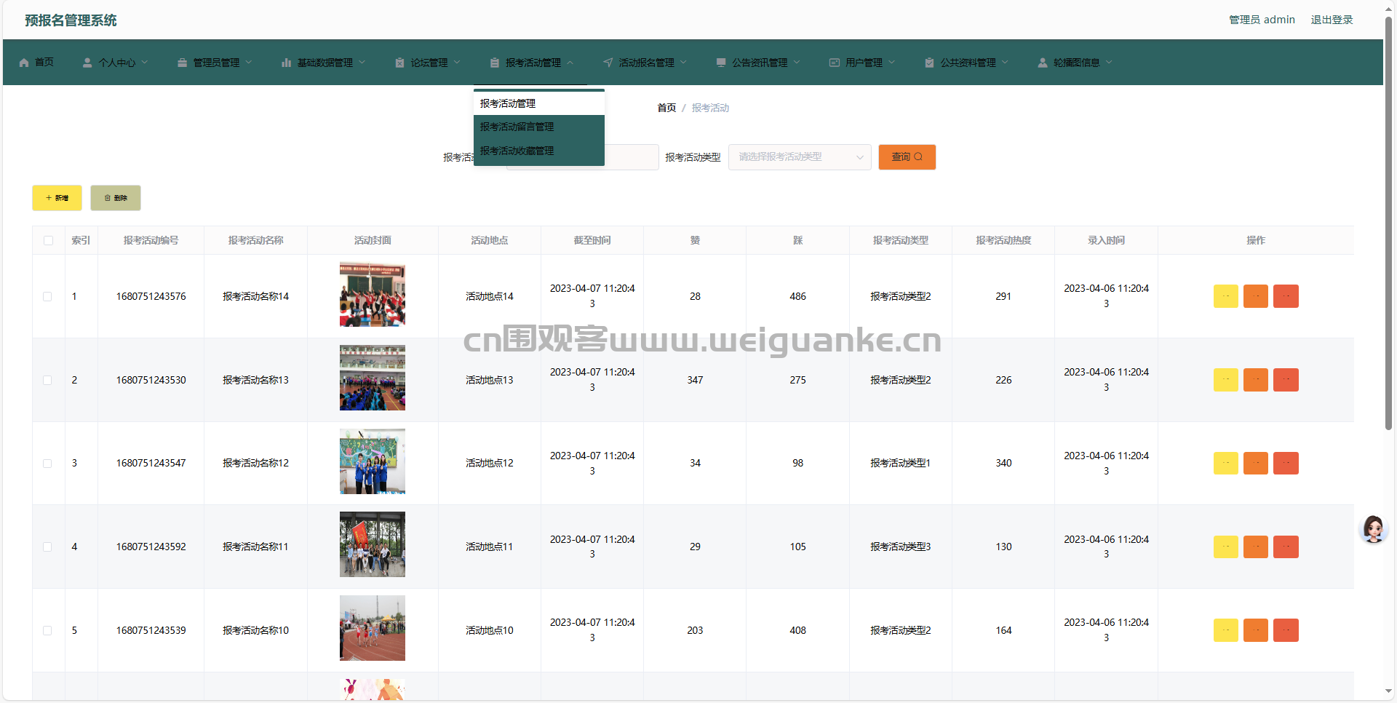The image size is (1397, 703).
Task: Select 报考活动留言管理 in the submenu
Action: pos(539,127)
